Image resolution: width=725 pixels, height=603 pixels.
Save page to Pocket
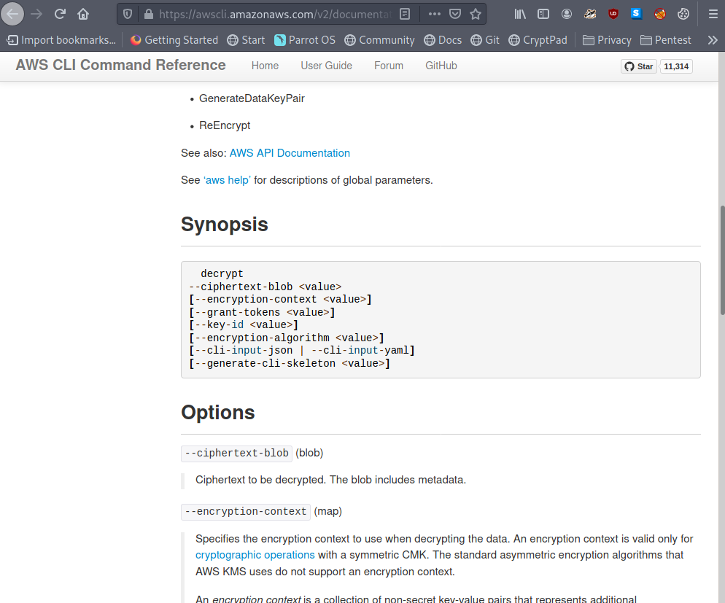click(454, 14)
